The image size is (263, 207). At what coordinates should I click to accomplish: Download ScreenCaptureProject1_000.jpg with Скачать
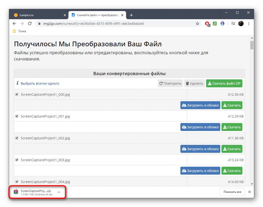(x=232, y=105)
